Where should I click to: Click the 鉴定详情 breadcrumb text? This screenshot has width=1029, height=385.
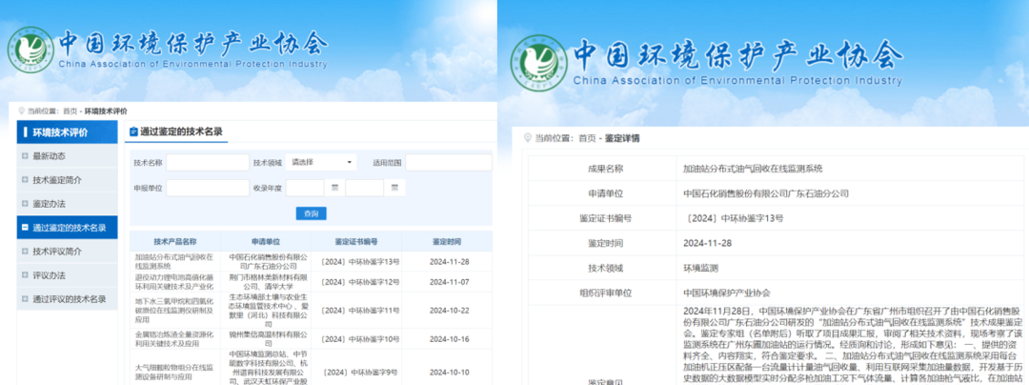coord(622,138)
